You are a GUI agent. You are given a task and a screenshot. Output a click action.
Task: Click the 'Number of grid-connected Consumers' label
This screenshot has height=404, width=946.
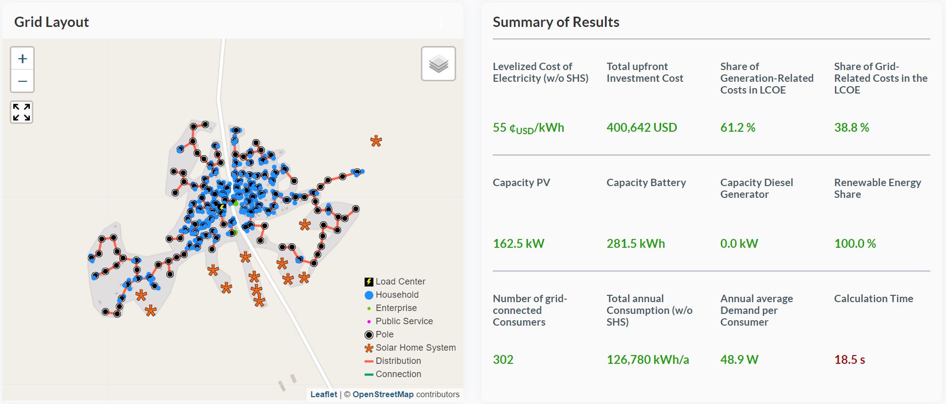click(x=530, y=310)
